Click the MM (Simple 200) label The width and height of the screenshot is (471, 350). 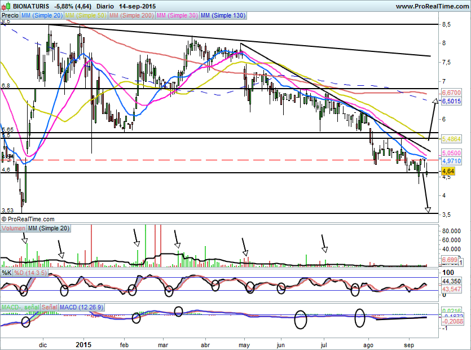pos(131,15)
